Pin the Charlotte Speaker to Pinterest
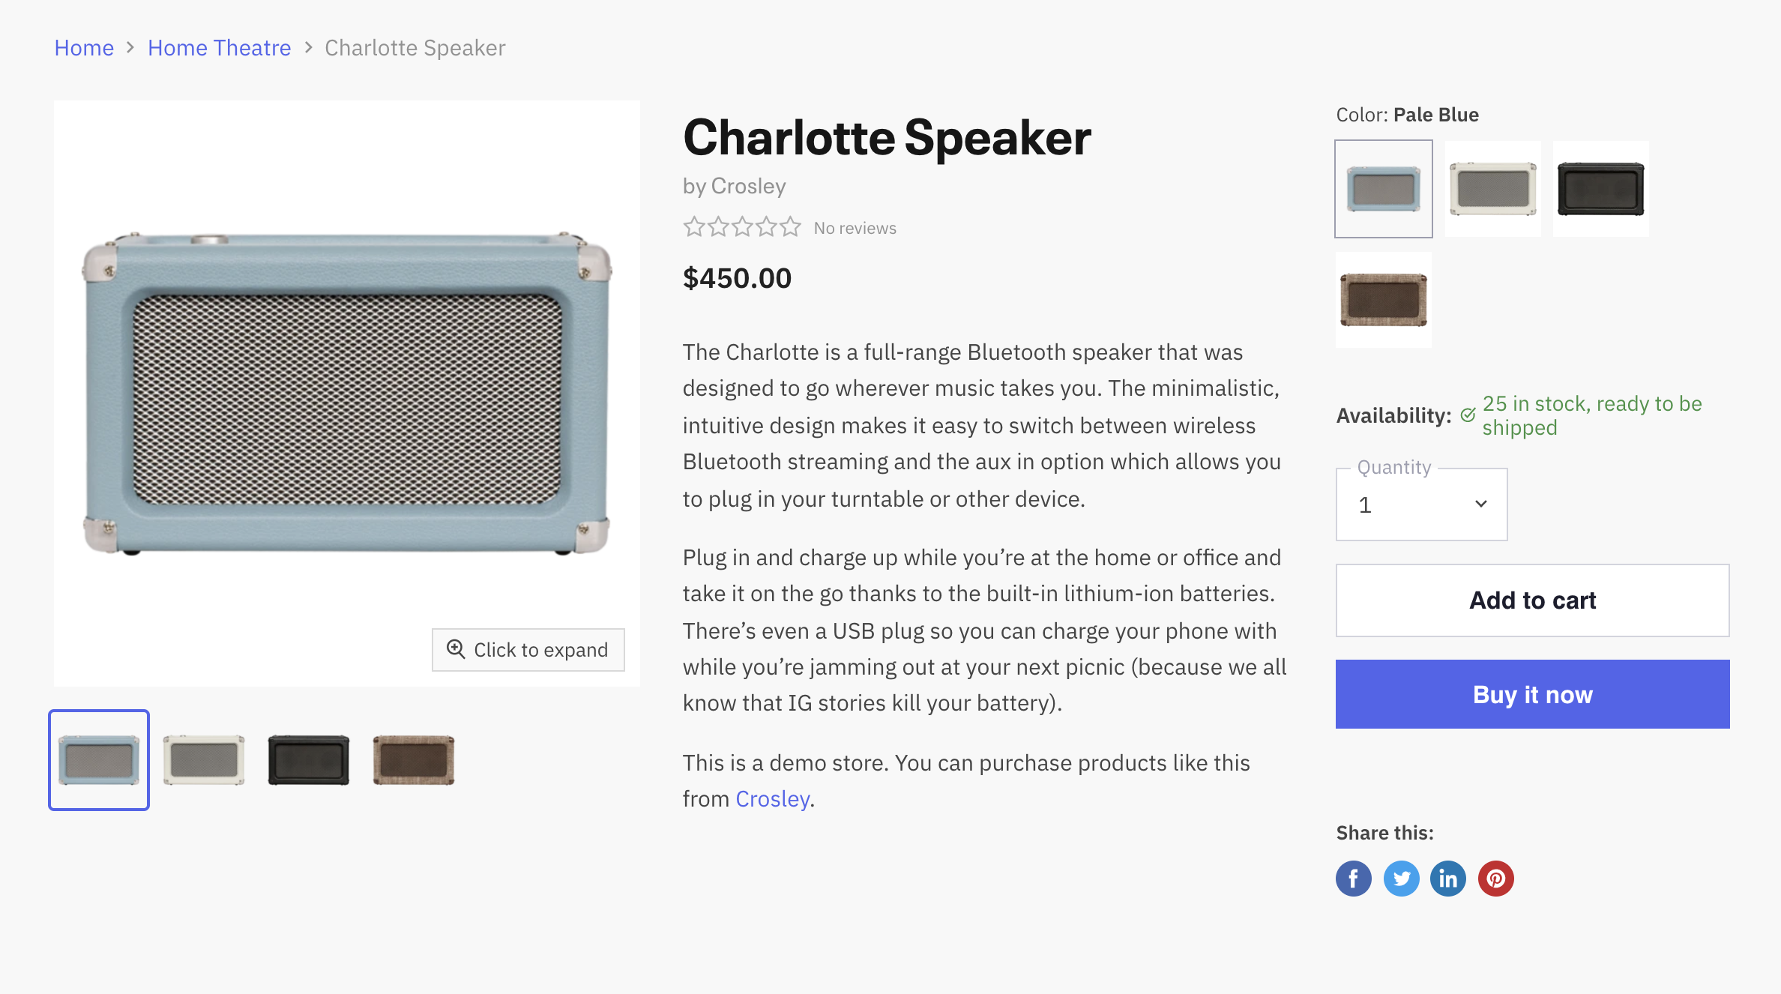The width and height of the screenshot is (1781, 994). (1495, 878)
